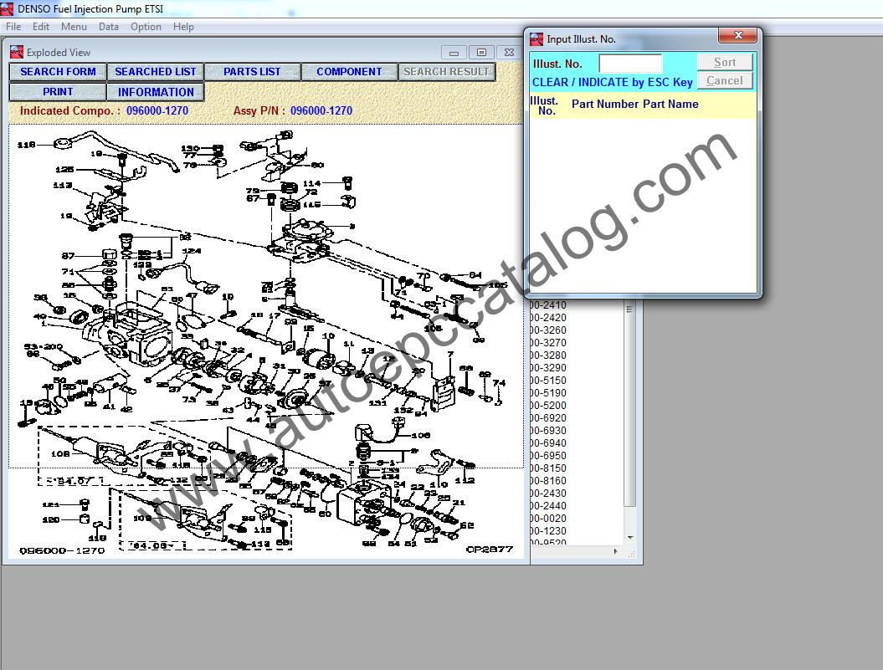Image resolution: width=883 pixels, height=670 pixels.
Task: Click the Exploded View window icon
Action: [16, 52]
